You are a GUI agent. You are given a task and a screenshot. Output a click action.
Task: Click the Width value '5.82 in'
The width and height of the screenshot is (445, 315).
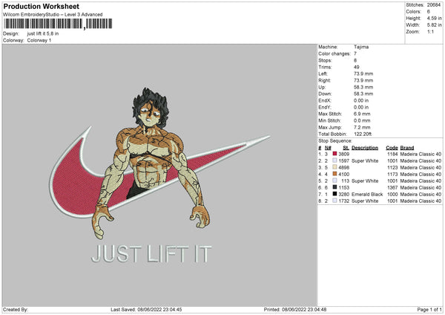click(434, 25)
